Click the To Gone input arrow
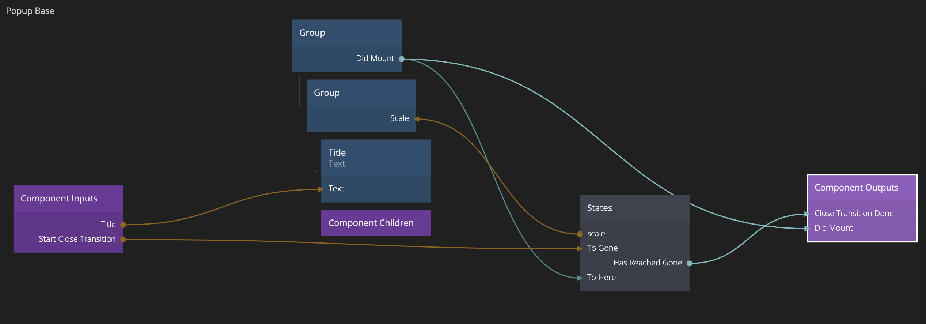Screen dimensions: 926x324 [x=580, y=249]
